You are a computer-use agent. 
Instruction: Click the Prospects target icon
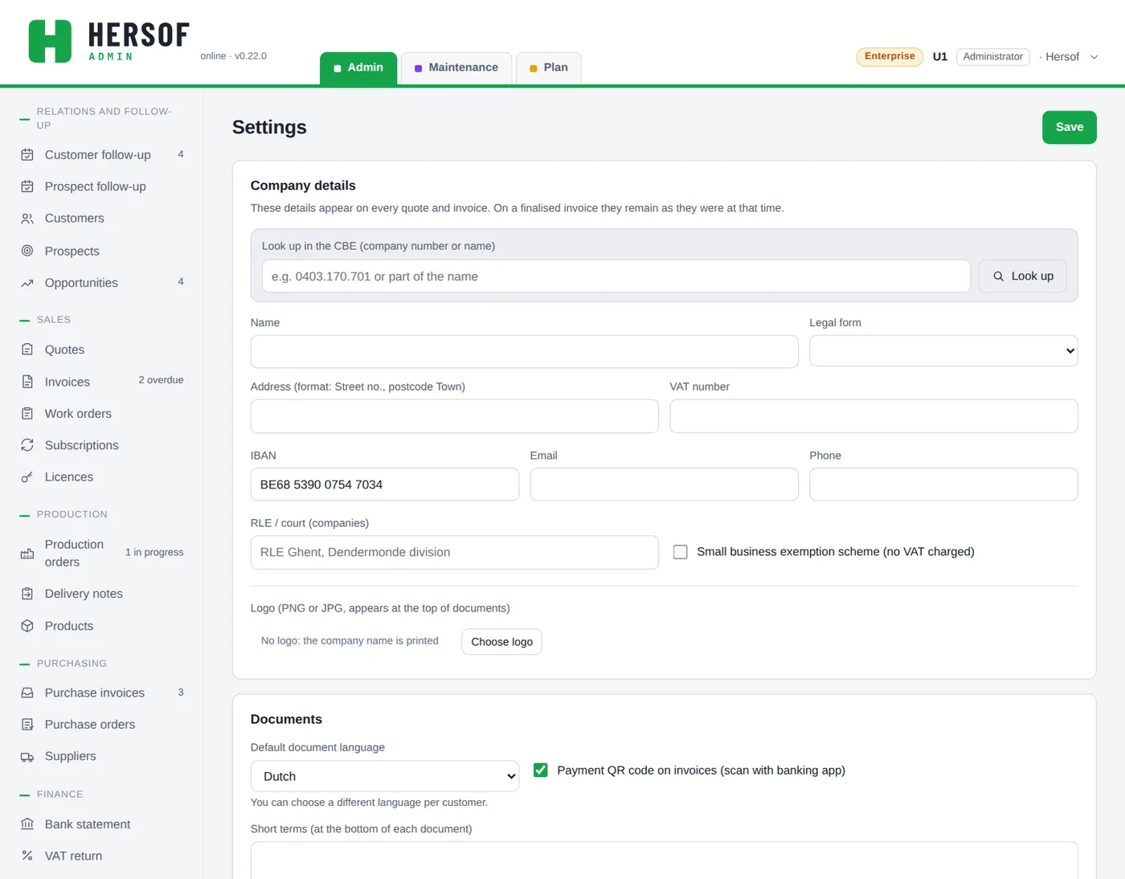coord(27,251)
